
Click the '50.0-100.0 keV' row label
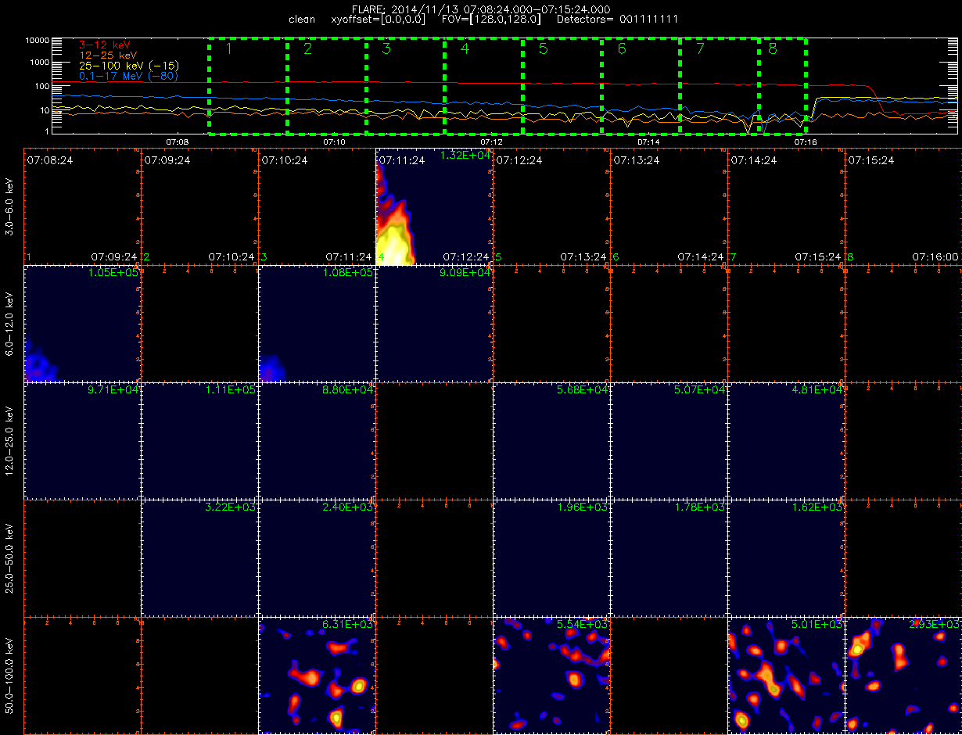pyautogui.click(x=9, y=676)
